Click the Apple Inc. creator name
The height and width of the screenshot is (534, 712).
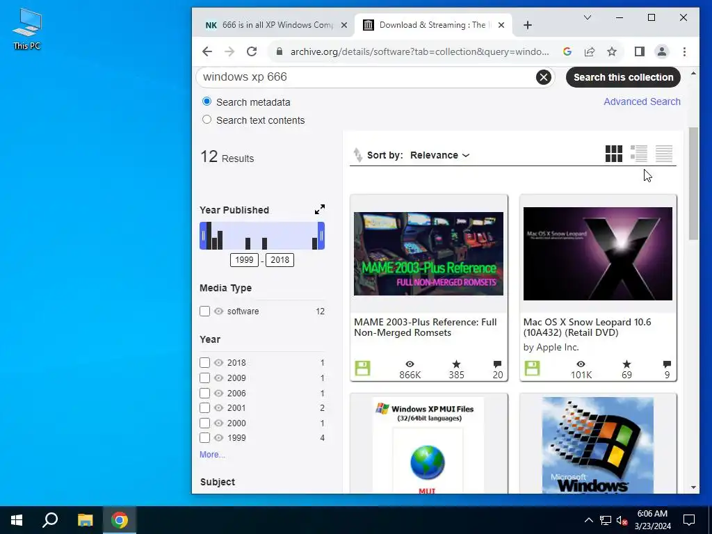tap(558, 348)
